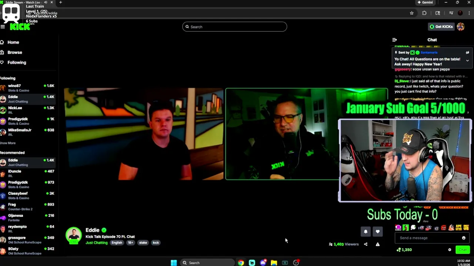Viewport: 474px width, 266px height.
Task: Open Chrome from the taskbar
Action: pyautogui.click(x=241, y=263)
